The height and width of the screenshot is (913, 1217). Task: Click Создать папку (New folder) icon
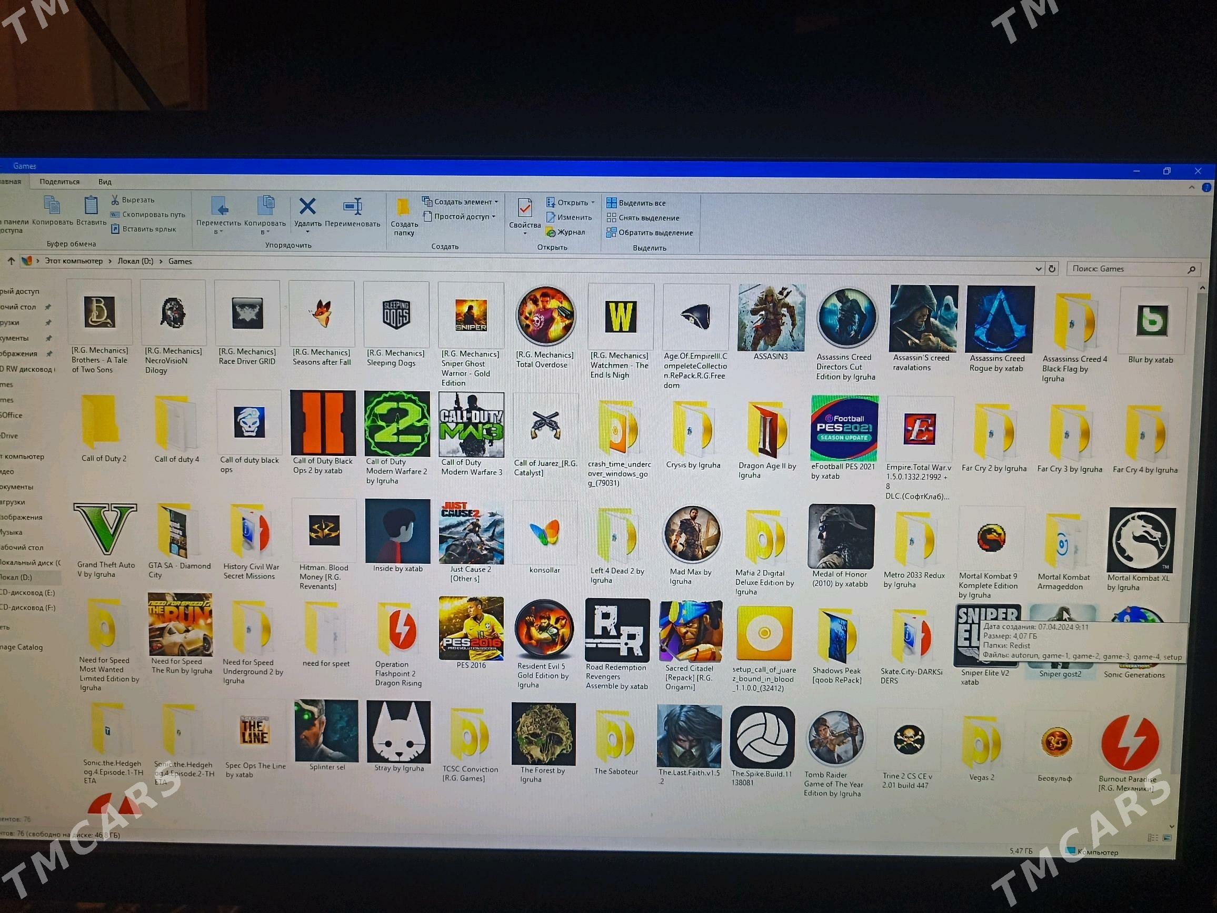pyautogui.click(x=403, y=207)
